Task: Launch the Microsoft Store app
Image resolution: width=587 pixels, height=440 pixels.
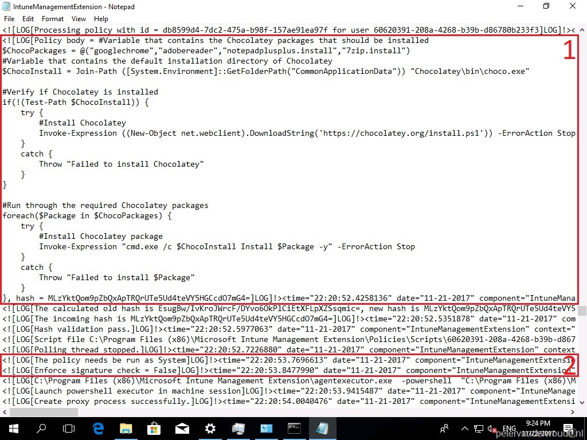Action: click(x=153, y=428)
